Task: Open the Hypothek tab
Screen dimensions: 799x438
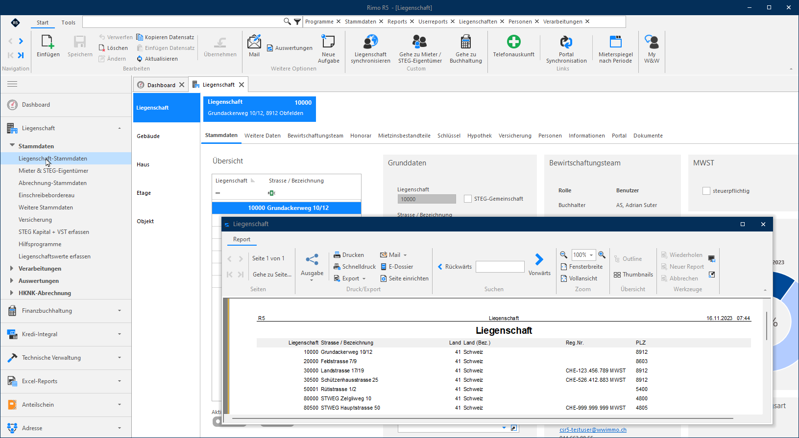Action: click(480, 136)
